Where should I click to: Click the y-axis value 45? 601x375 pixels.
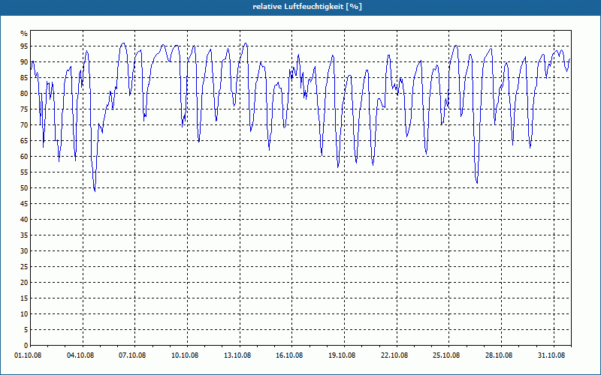pyautogui.click(x=24, y=203)
